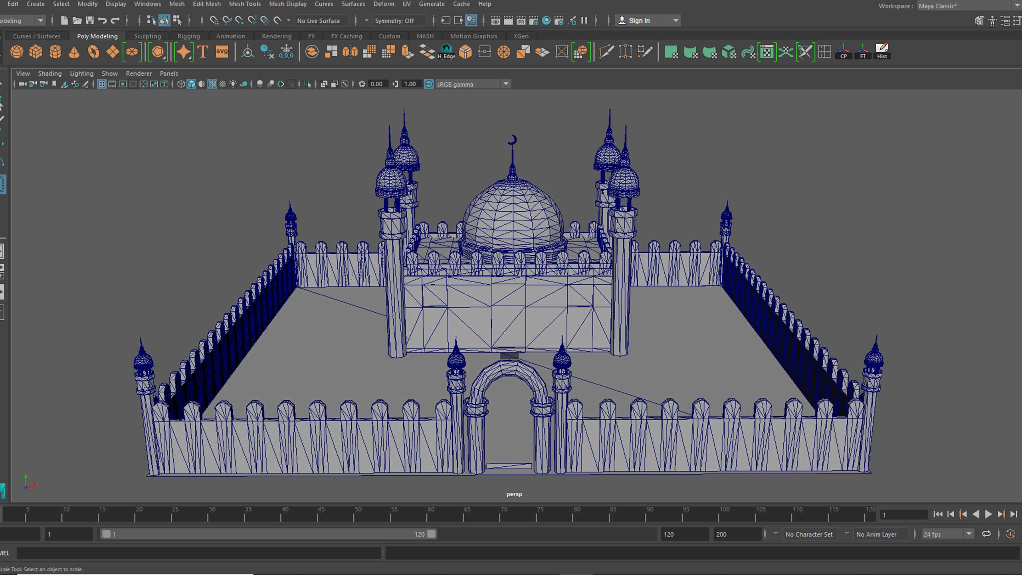Open the sRGB gamma view transform dropdown

[x=505, y=84]
